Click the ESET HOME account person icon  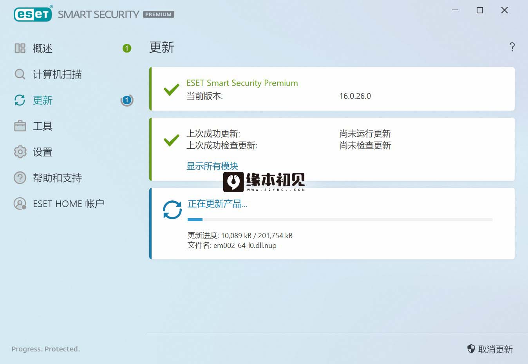[20, 204]
